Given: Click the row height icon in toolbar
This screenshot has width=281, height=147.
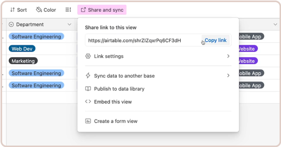Looking at the screenshot, I should (68, 10).
